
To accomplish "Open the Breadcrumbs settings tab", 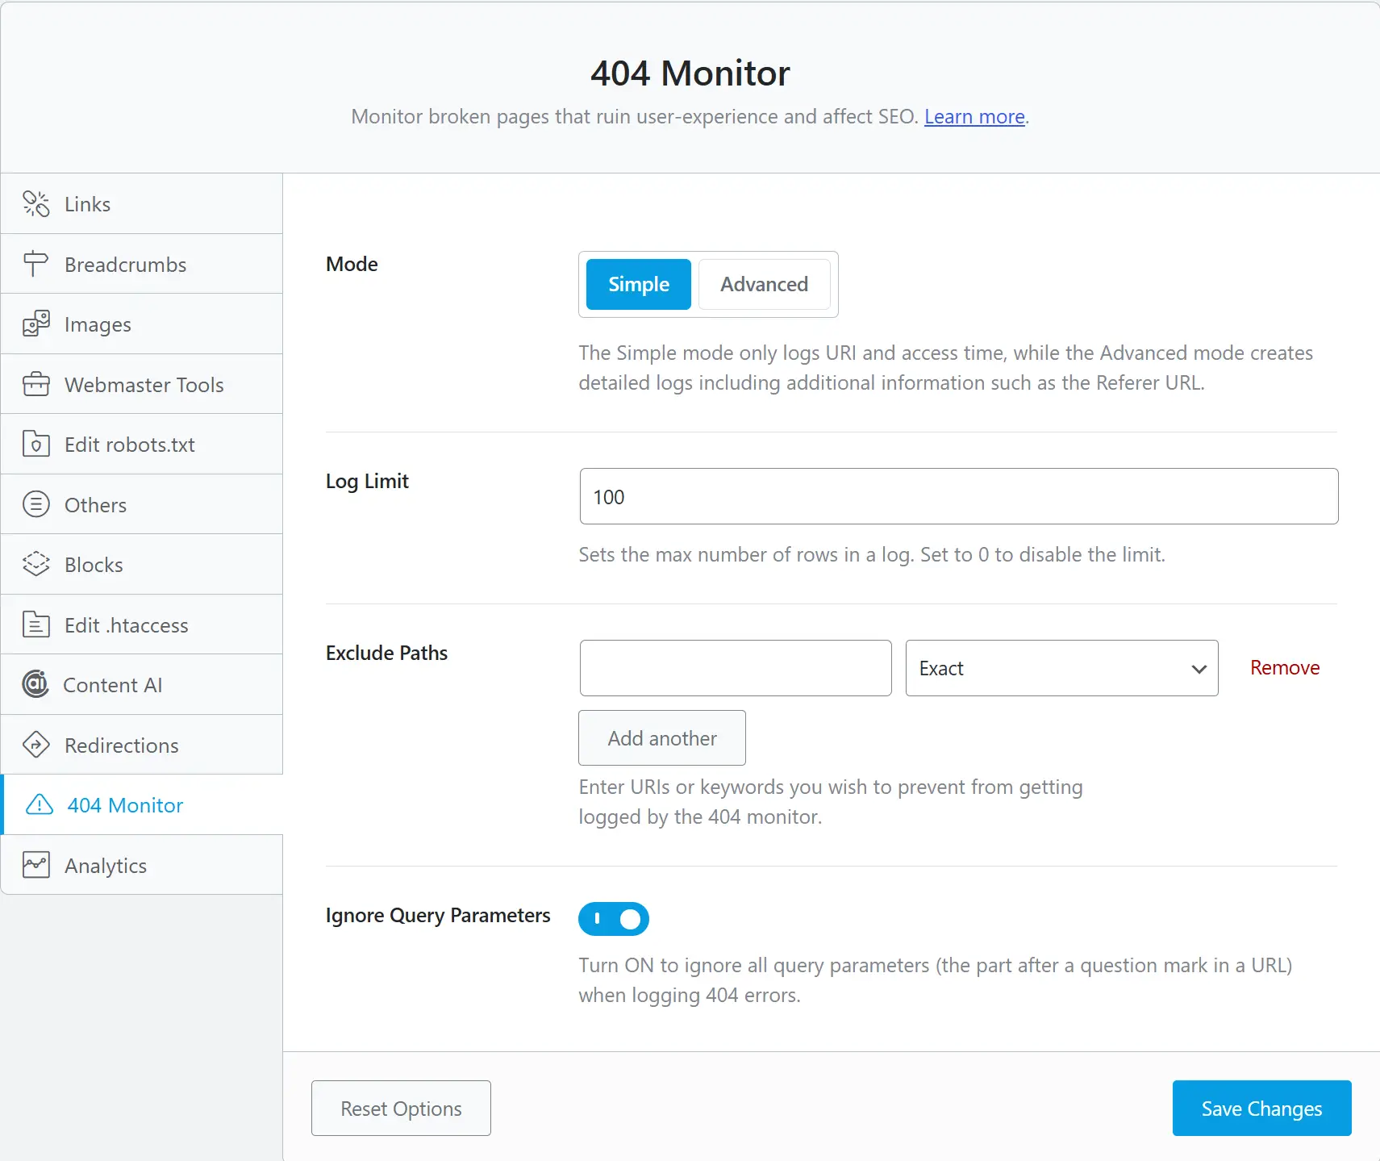I will [x=142, y=264].
